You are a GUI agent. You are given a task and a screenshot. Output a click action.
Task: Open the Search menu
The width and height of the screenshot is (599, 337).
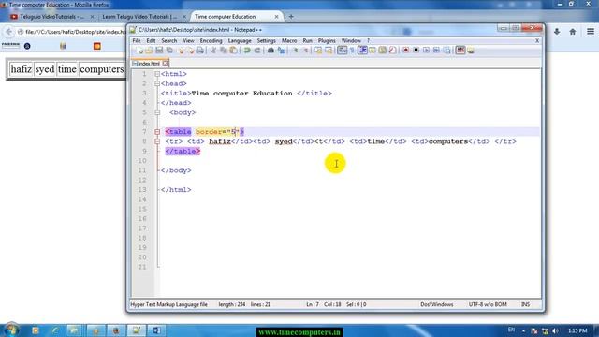[168, 40]
